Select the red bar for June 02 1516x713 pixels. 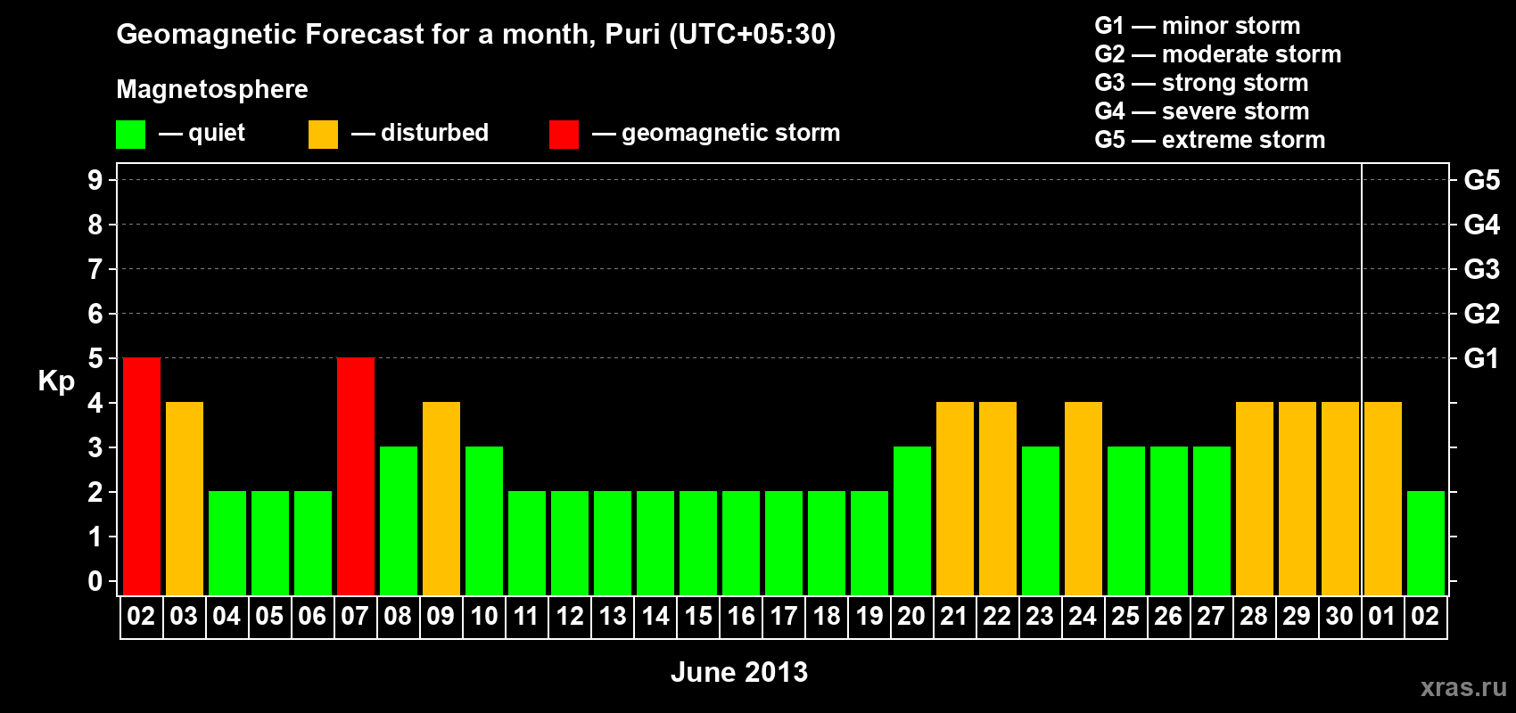pyautogui.click(x=142, y=476)
